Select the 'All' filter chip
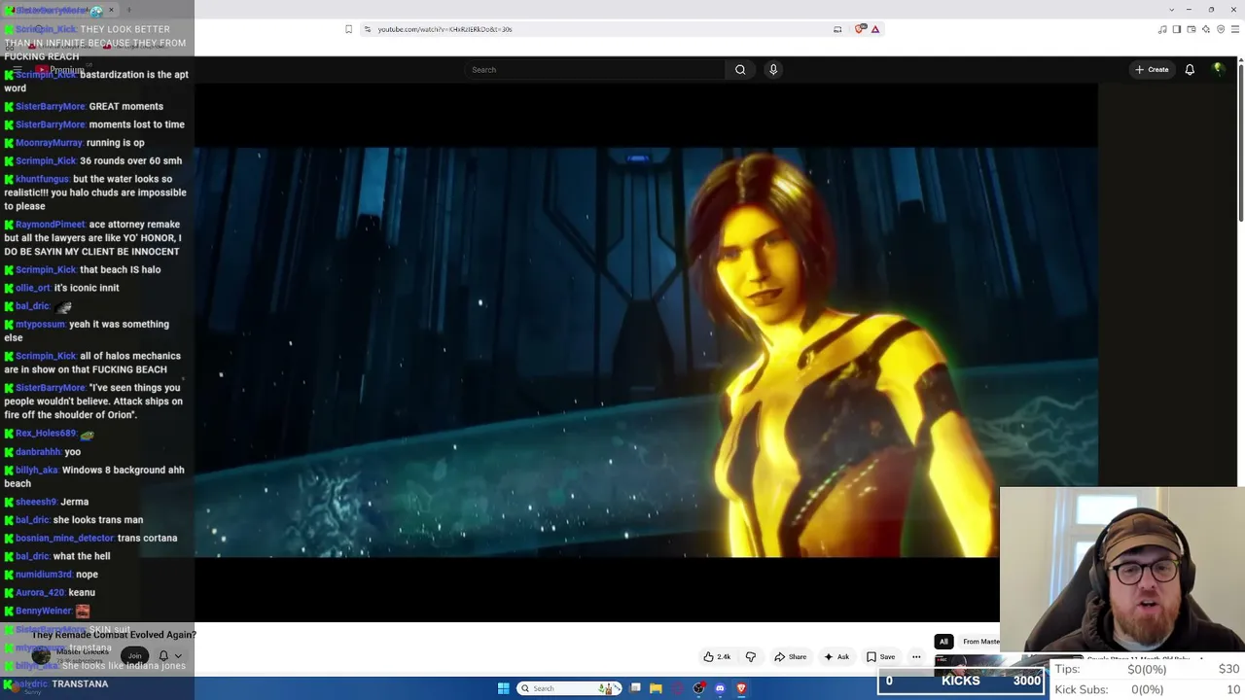 943,642
